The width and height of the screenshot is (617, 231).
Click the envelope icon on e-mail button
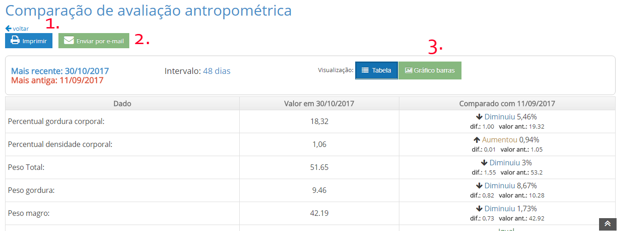pos(69,41)
